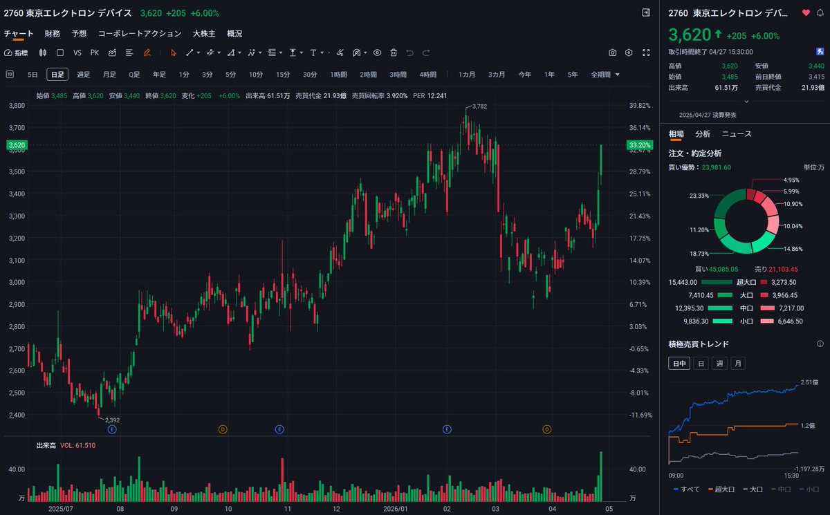The image size is (830, 515).
Task: Toggle the 大口 legend series
Action: coord(751,489)
